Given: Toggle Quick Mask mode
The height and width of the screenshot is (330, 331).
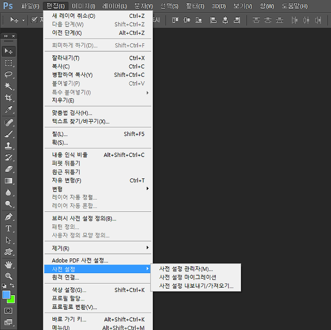Looking at the screenshot, I should 8,311.
